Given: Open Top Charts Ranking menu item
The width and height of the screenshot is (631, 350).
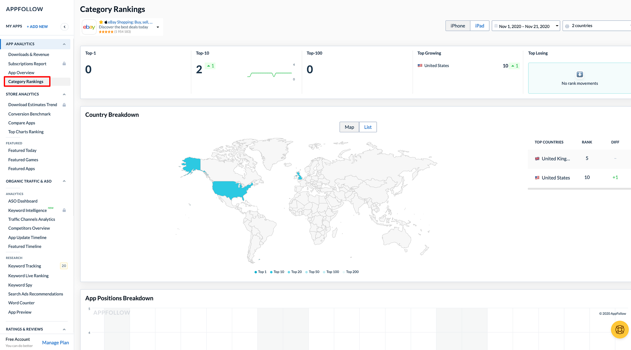Looking at the screenshot, I should coord(26,132).
